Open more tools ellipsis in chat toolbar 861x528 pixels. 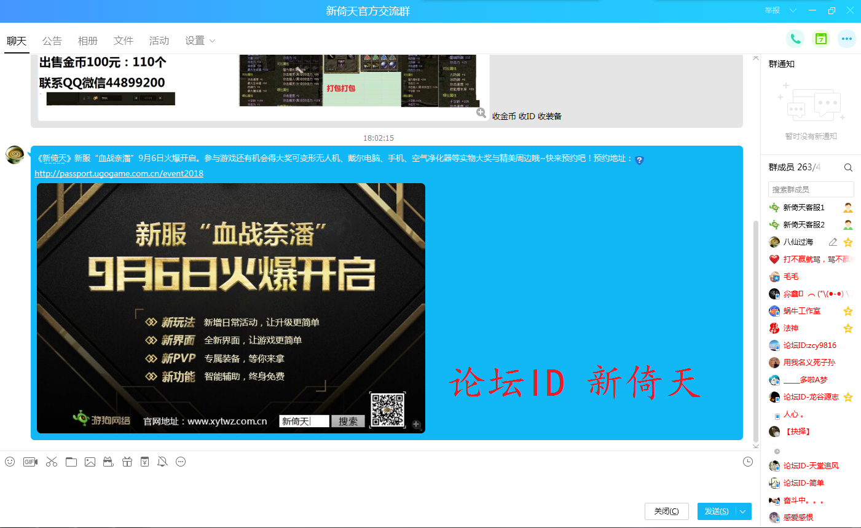click(x=181, y=462)
